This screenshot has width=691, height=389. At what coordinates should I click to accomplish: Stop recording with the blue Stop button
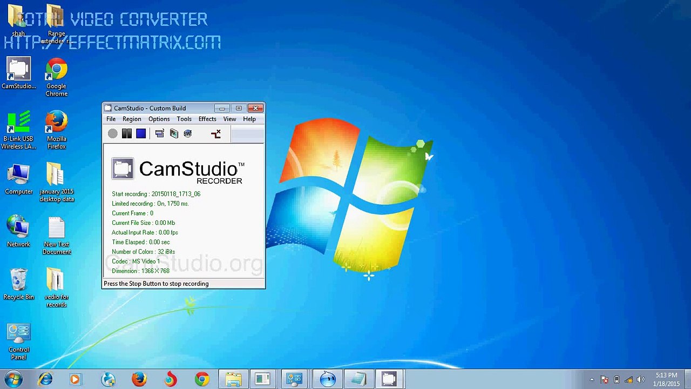(141, 133)
